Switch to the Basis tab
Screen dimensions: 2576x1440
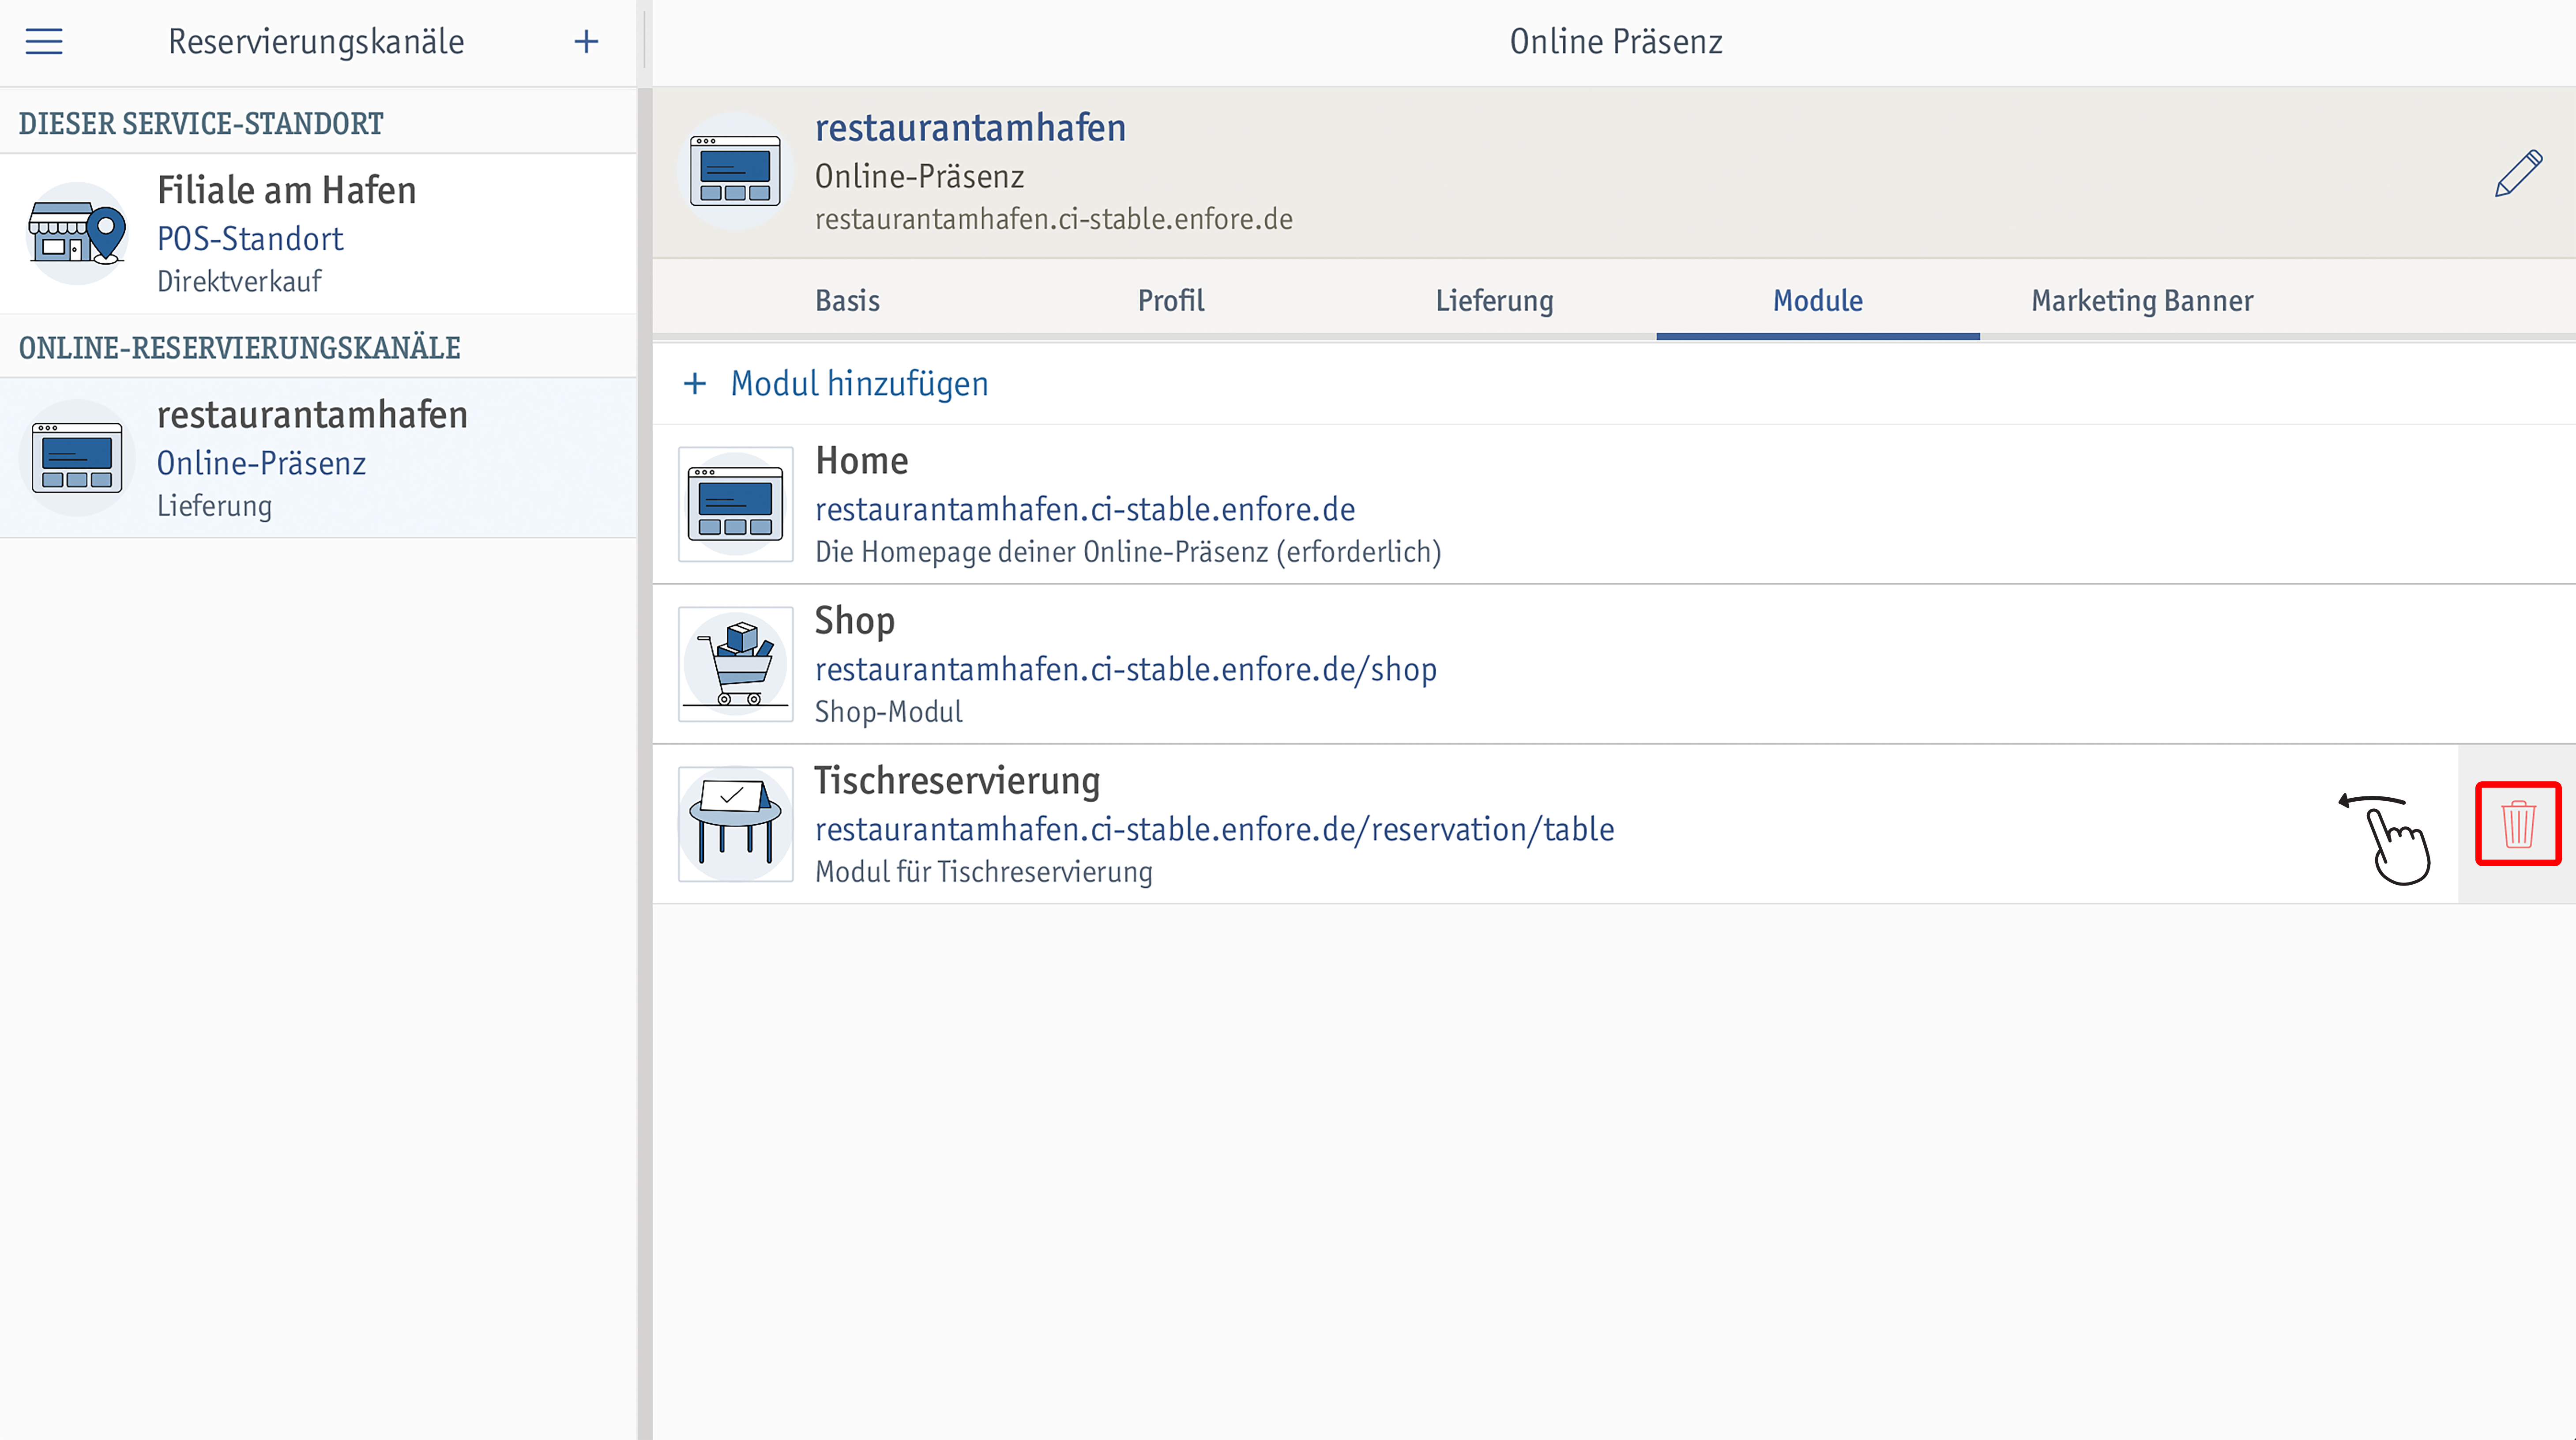pos(847,300)
